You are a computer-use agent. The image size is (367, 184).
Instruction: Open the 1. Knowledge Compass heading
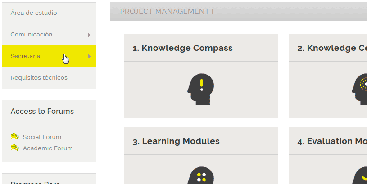point(182,48)
